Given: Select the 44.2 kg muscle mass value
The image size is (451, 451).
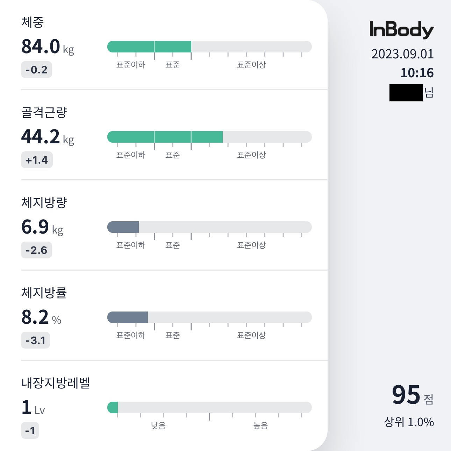Looking at the screenshot, I should pyautogui.click(x=48, y=137).
